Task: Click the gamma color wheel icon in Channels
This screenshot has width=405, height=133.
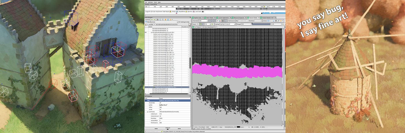Action: [x=220, y=21]
